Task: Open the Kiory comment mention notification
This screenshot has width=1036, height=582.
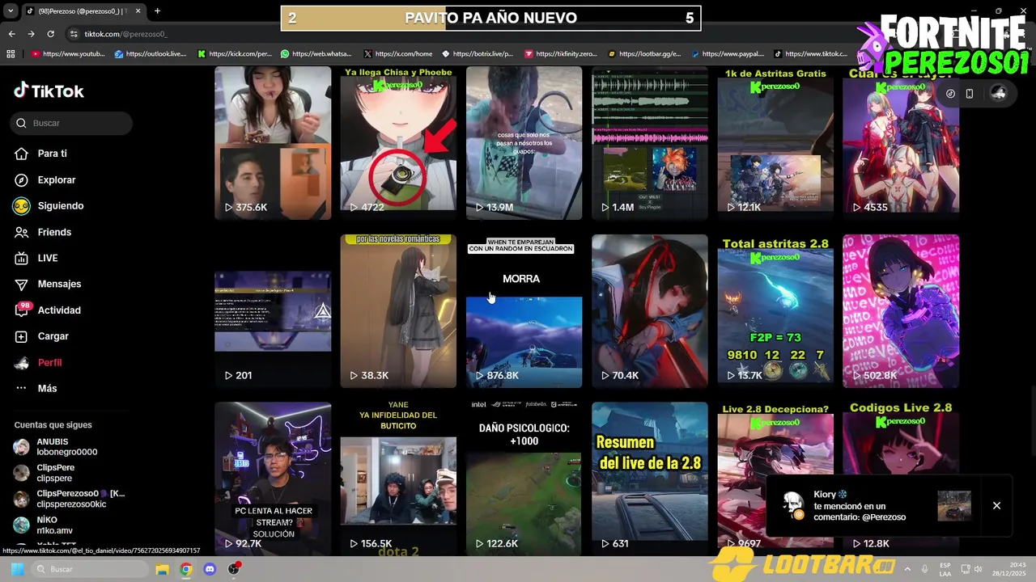Action: pyautogui.click(x=860, y=505)
